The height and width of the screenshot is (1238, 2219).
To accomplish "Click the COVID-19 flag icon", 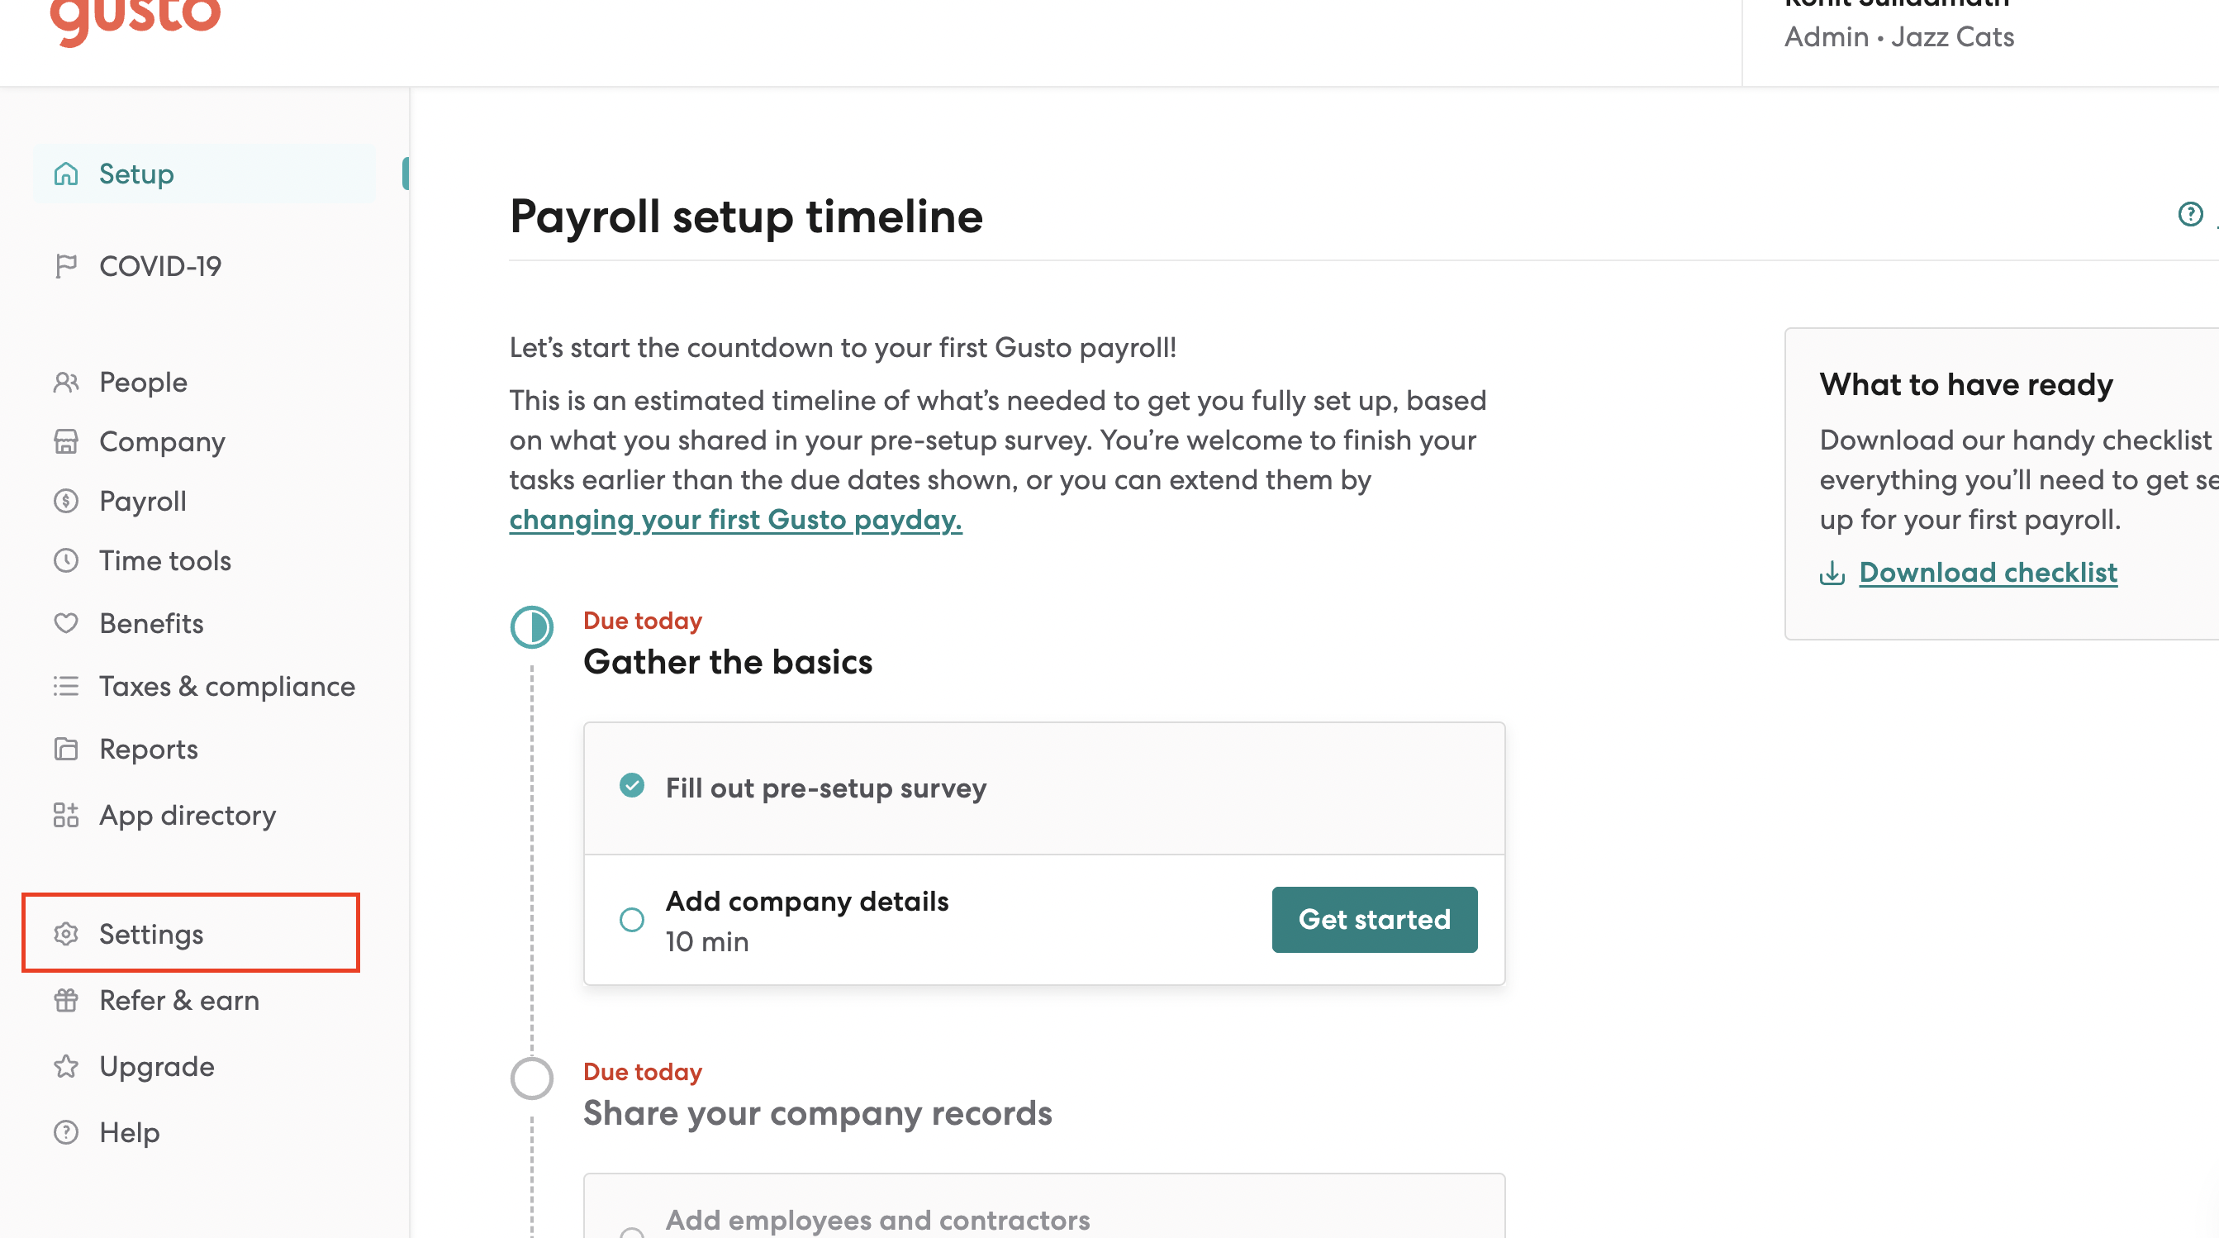I will tap(66, 266).
